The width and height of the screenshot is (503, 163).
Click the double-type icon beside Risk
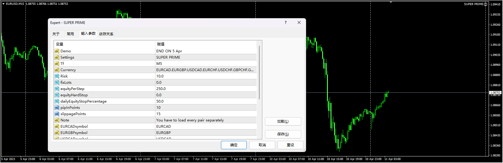(x=57, y=76)
